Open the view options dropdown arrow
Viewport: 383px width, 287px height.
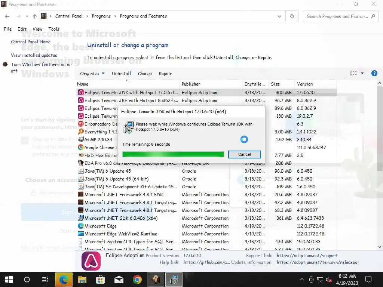[362, 73]
